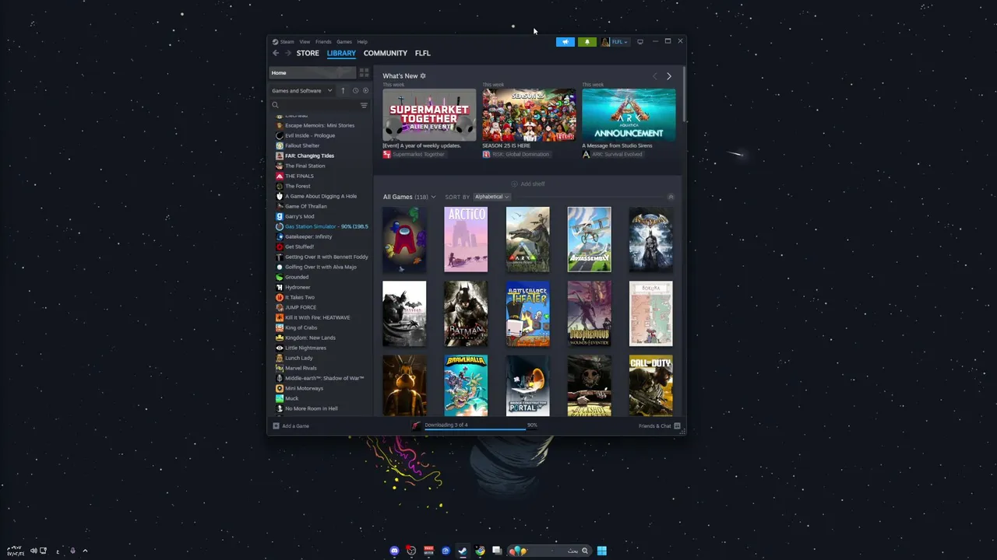Click the sort ascending arrow icon

click(343, 91)
